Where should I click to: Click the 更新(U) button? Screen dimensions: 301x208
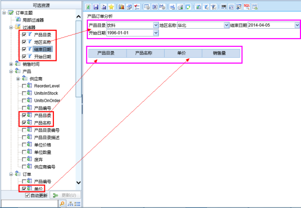click(x=65, y=195)
